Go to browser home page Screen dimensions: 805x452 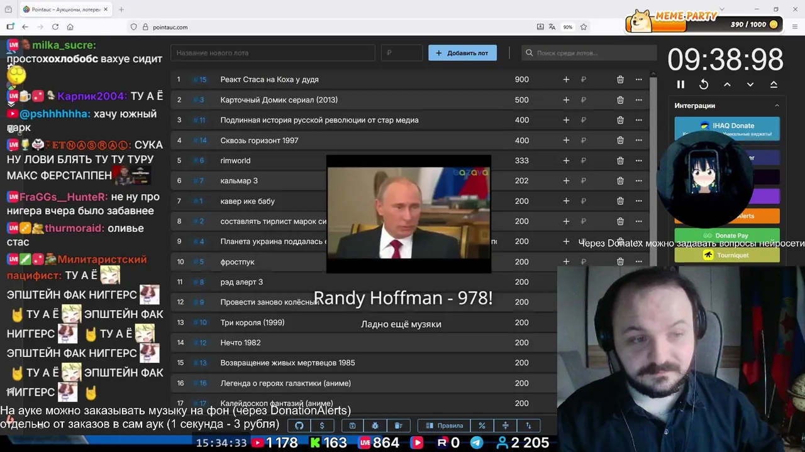coord(70,27)
